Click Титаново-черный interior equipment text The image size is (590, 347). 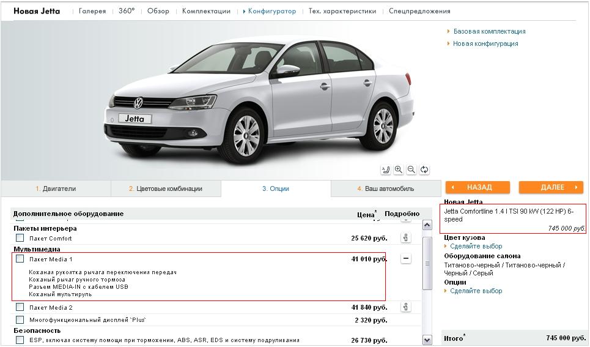tap(504, 269)
